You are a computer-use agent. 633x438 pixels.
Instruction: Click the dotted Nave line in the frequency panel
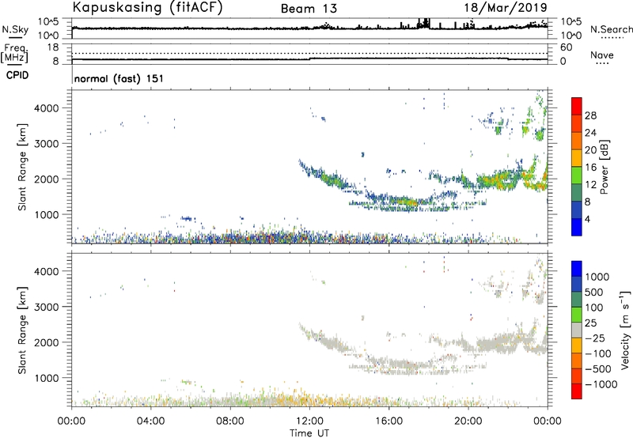click(x=309, y=53)
